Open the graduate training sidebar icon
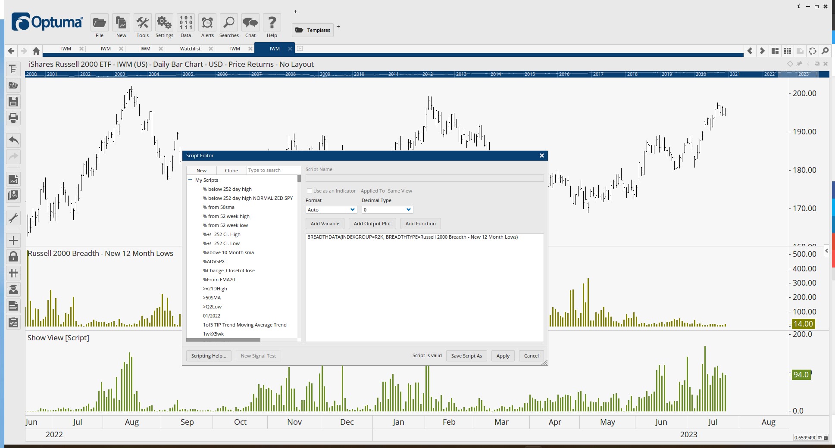 click(13, 289)
